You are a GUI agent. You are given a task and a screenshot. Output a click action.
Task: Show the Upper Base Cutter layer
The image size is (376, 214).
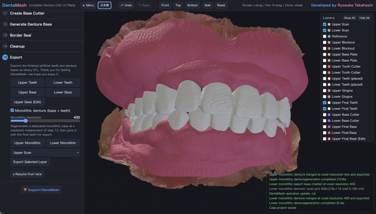[324, 115]
